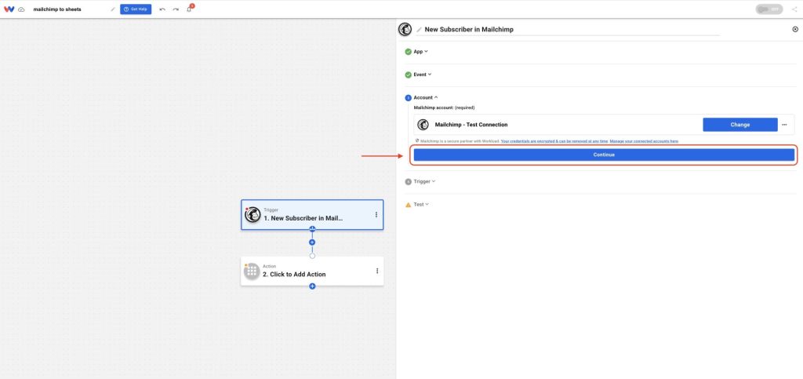Close the step configuration panel

[x=795, y=30]
